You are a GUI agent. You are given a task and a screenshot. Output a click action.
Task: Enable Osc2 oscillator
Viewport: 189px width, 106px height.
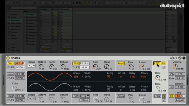(x=11, y=96)
